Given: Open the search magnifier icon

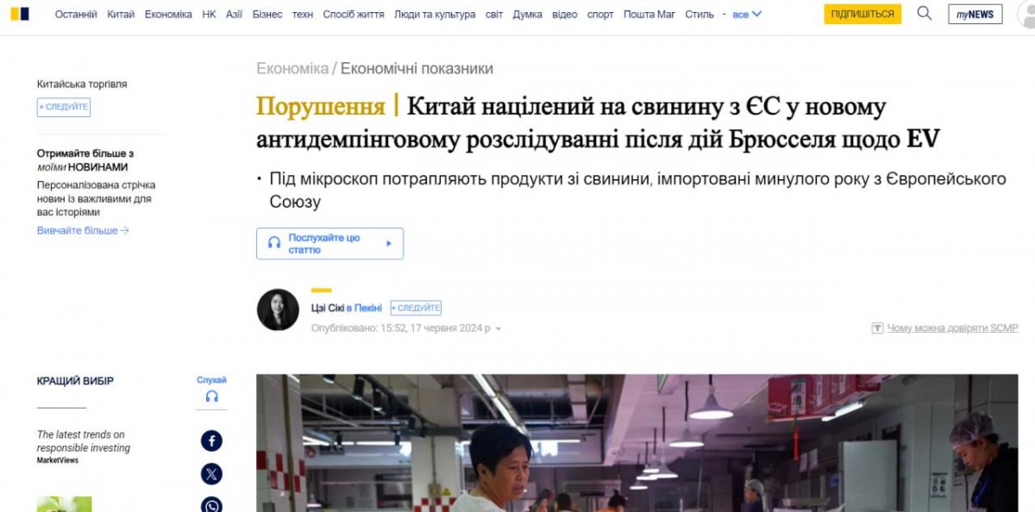Looking at the screenshot, I should pyautogui.click(x=925, y=14).
